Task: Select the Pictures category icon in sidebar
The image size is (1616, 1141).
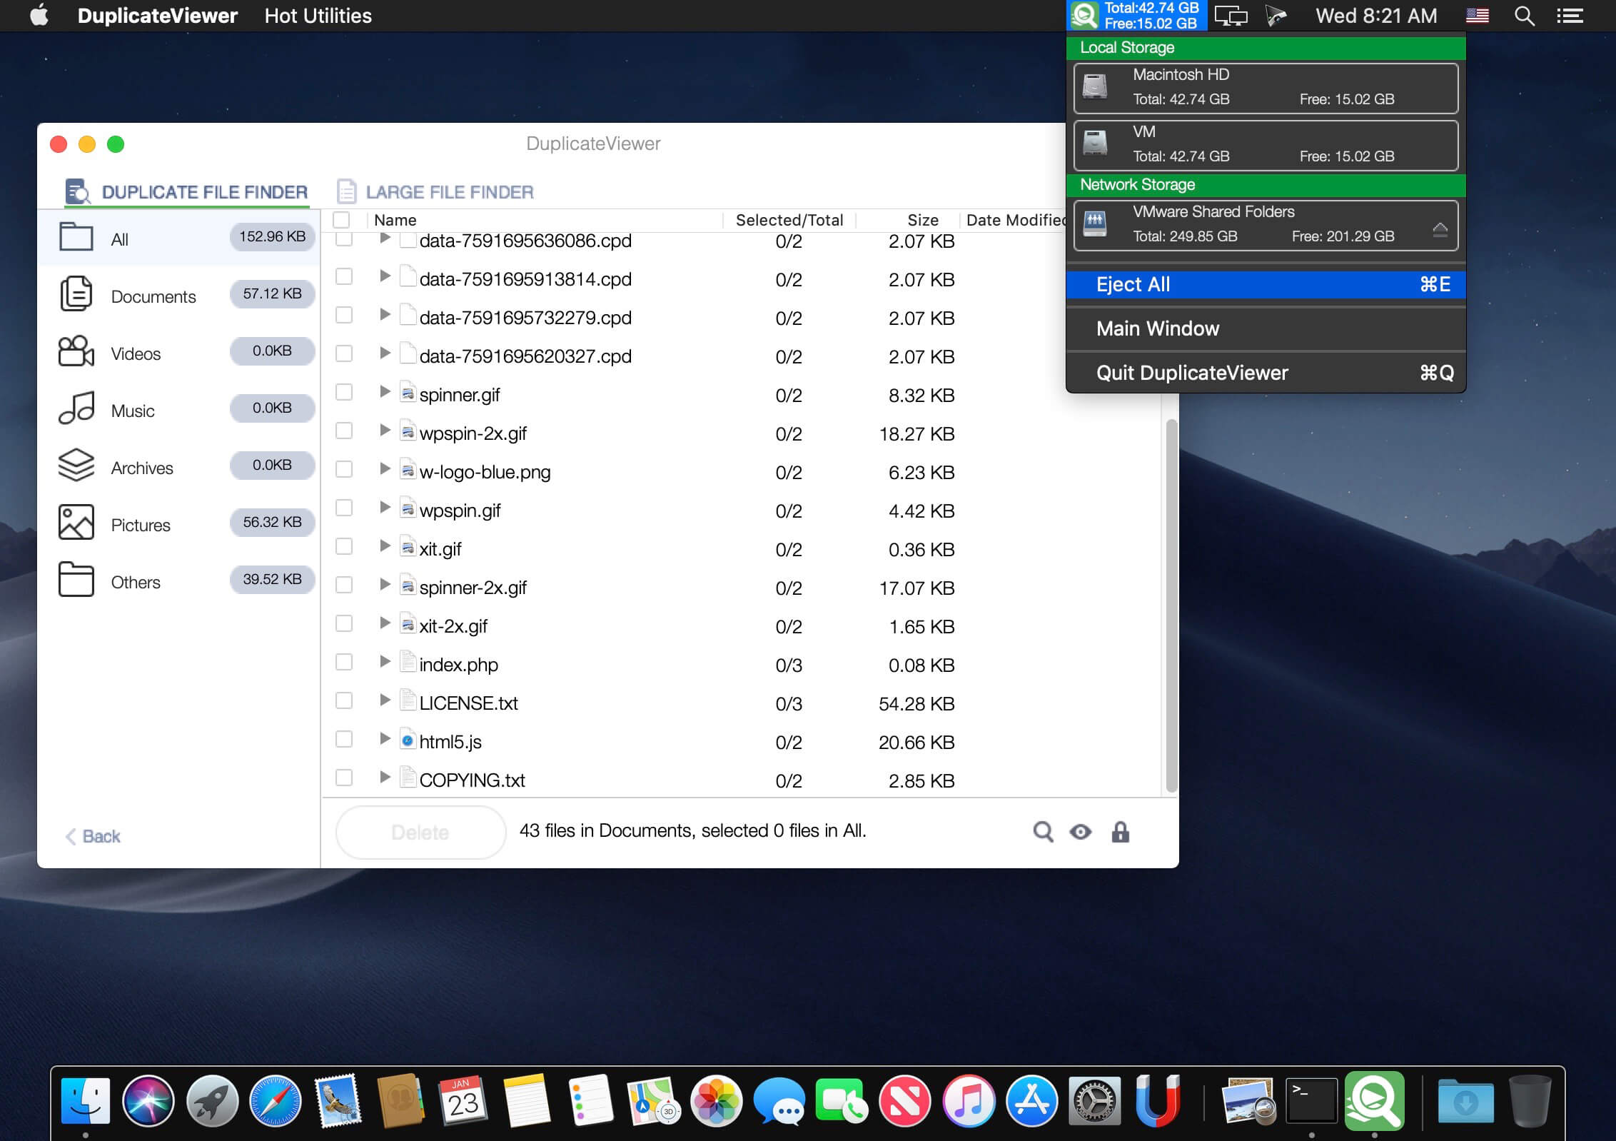Action: coord(76,522)
